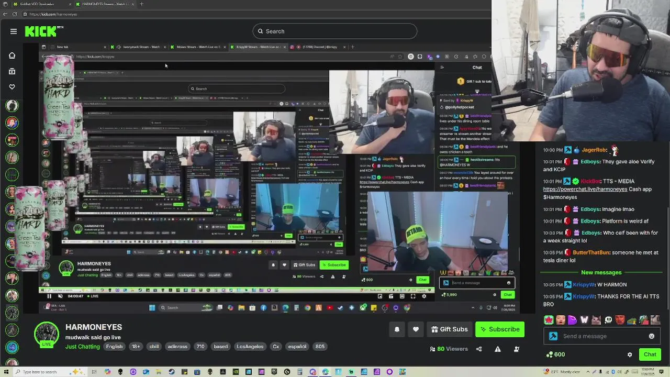This screenshot has height=377, width=670.
Task: Share the stream via share icon
Action: tap(479, 349)
